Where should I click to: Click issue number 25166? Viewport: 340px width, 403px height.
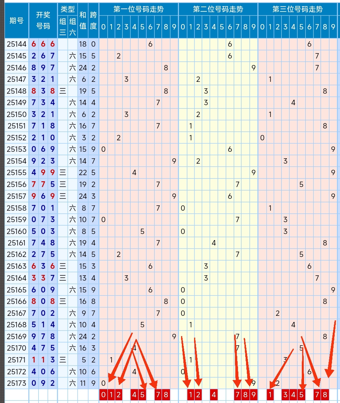(17, 301)
